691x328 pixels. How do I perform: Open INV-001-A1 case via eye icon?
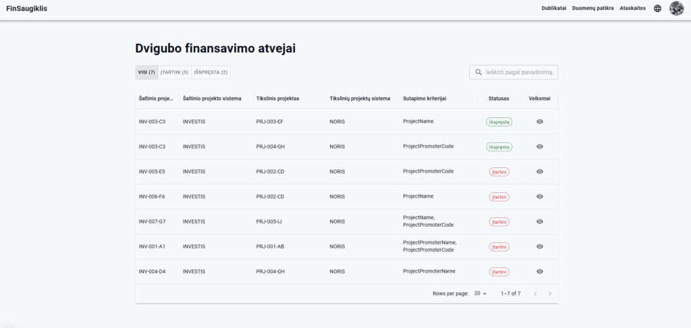coord(539,246)
